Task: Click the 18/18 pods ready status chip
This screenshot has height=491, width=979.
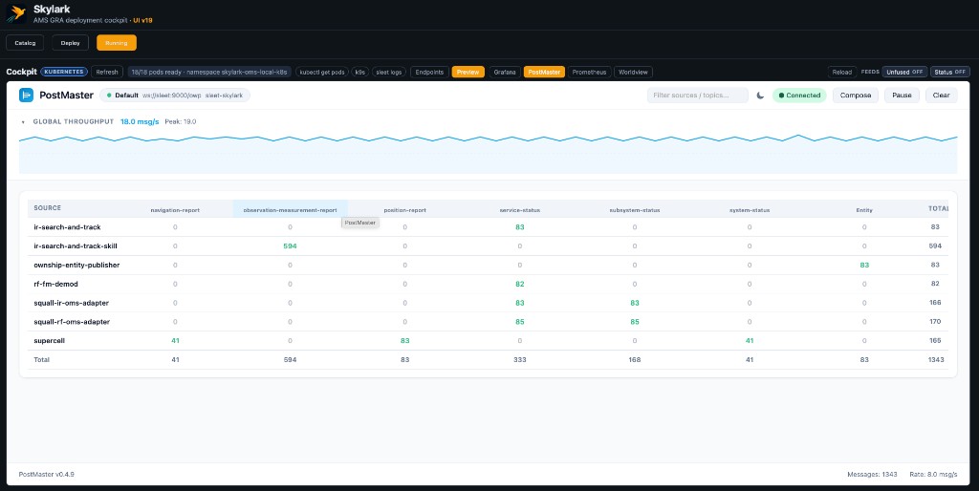Action: point(209,73)
